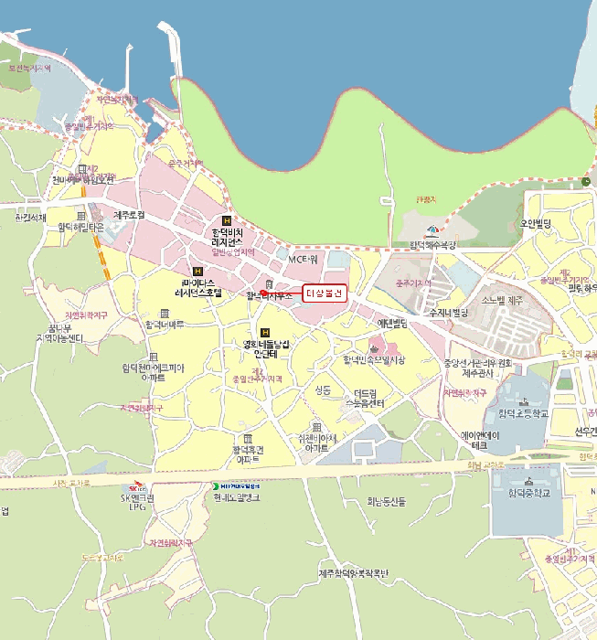The height and width of the screenshot is (640, 597).
Task: Click the beach umbrella icon at 함덕해수욕장
Action: coord(432,231)
